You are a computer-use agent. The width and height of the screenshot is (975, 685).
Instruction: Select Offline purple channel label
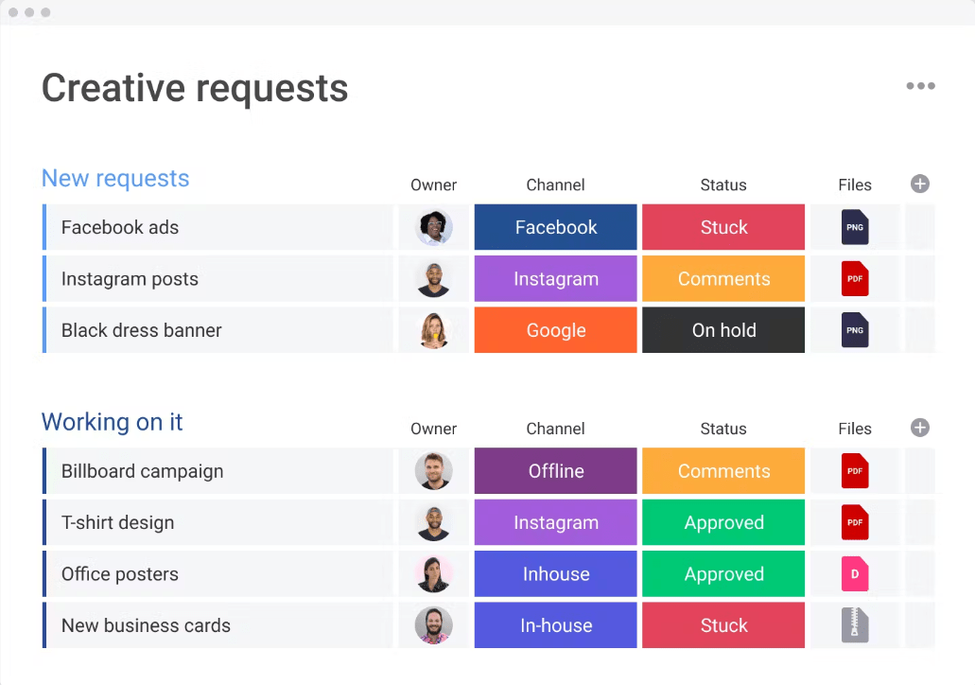coord(555,471)
